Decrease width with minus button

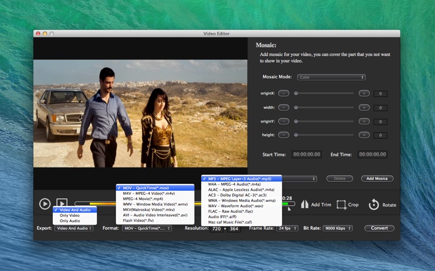coord(283,107)
